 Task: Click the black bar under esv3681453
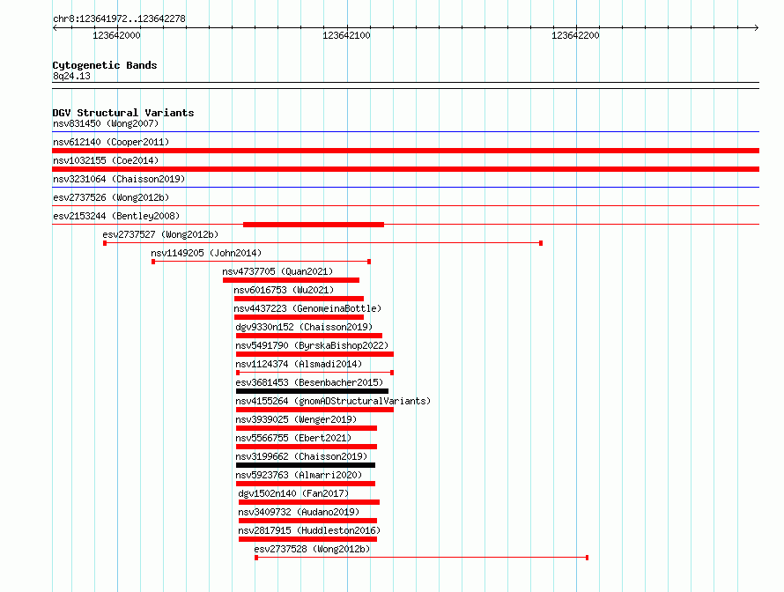(312, 391)
